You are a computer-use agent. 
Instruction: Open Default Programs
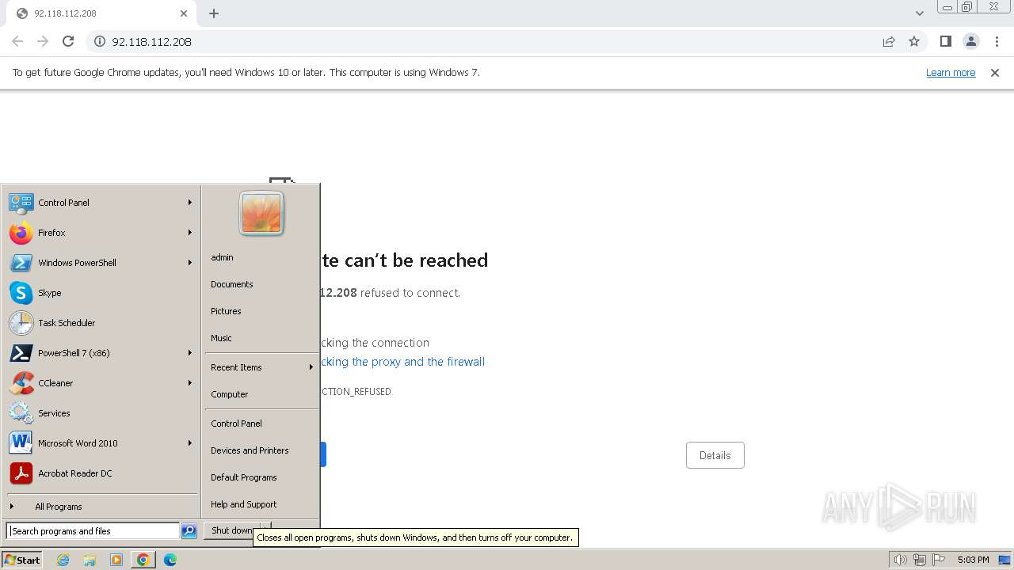pos(261,477)
